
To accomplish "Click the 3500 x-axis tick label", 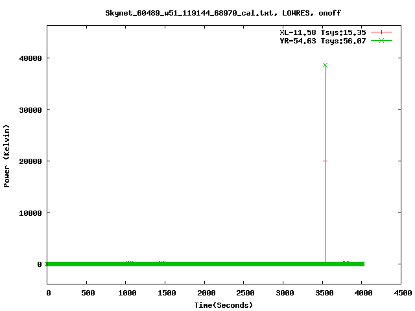I will 324,293.
